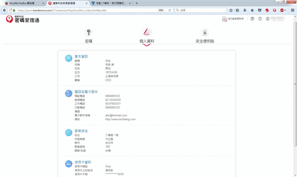This screenshot has height=177, width=297.
Task: Click the 信用卡資料 card icon
Action: pyautogui.click(x=69, y=164)
